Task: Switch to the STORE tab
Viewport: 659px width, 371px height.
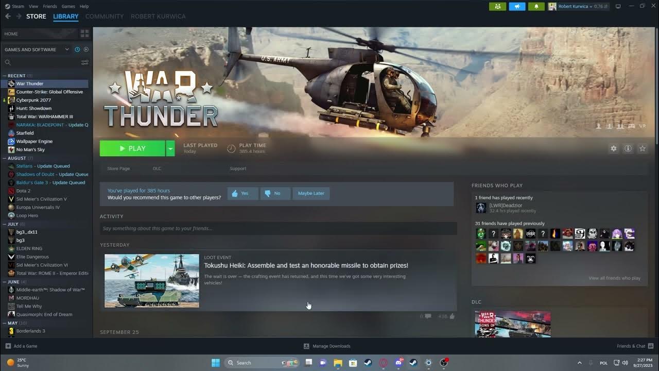Action: 36,16
